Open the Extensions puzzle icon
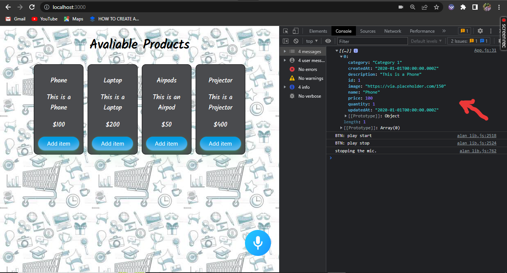This screenshot has width=507, height=273. click(x=463, y=7)
